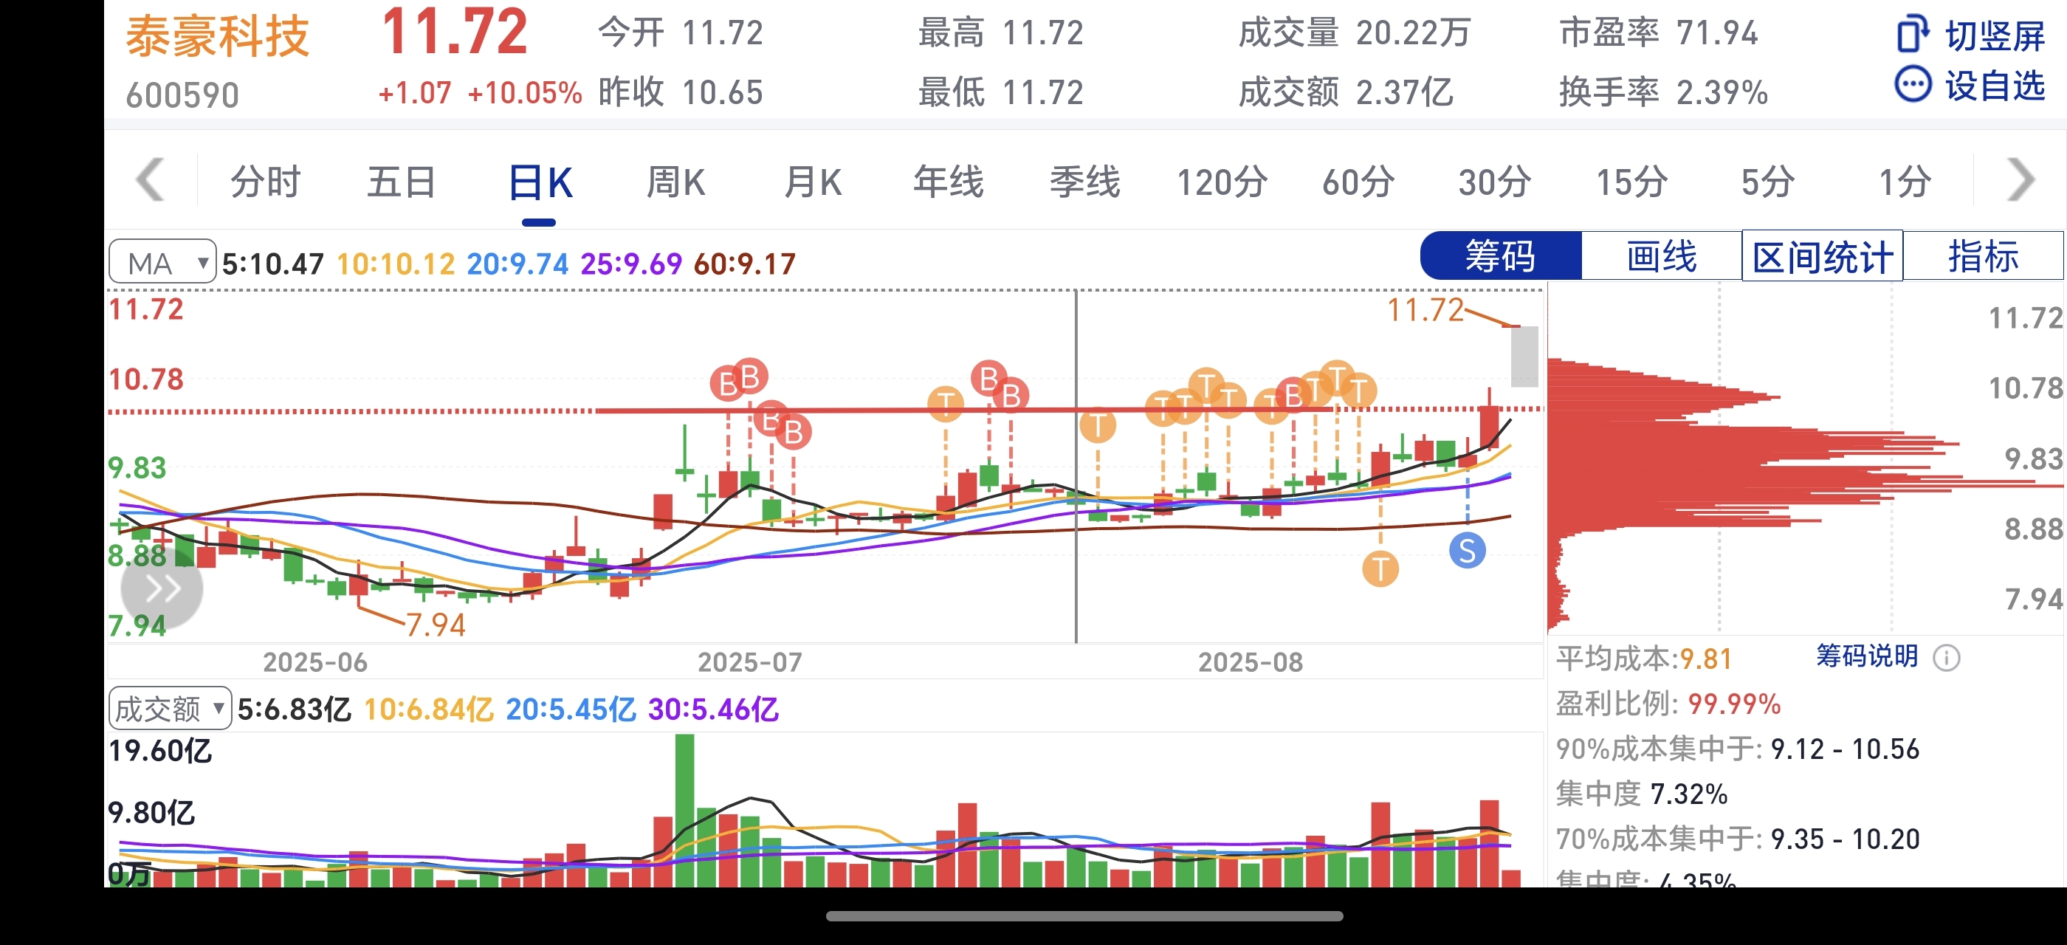Open the 成交额 indicator dropdown

170,708
